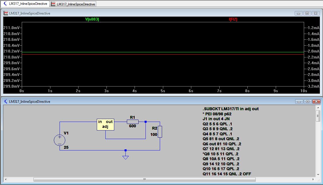Click the horizontal scrollbar left arrow
The width and height of the screenshot is (323, 185).
tap(5, 180)
